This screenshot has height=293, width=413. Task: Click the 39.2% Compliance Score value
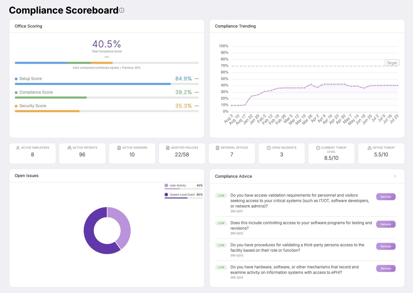click(184, 92)
